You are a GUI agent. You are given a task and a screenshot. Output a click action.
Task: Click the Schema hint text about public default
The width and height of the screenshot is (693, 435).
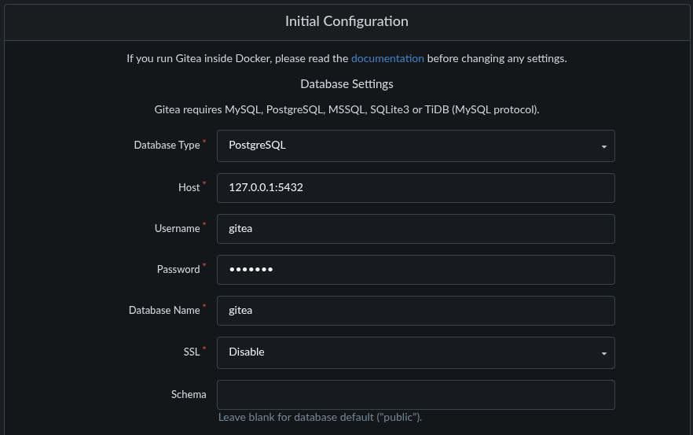[320, 417]
